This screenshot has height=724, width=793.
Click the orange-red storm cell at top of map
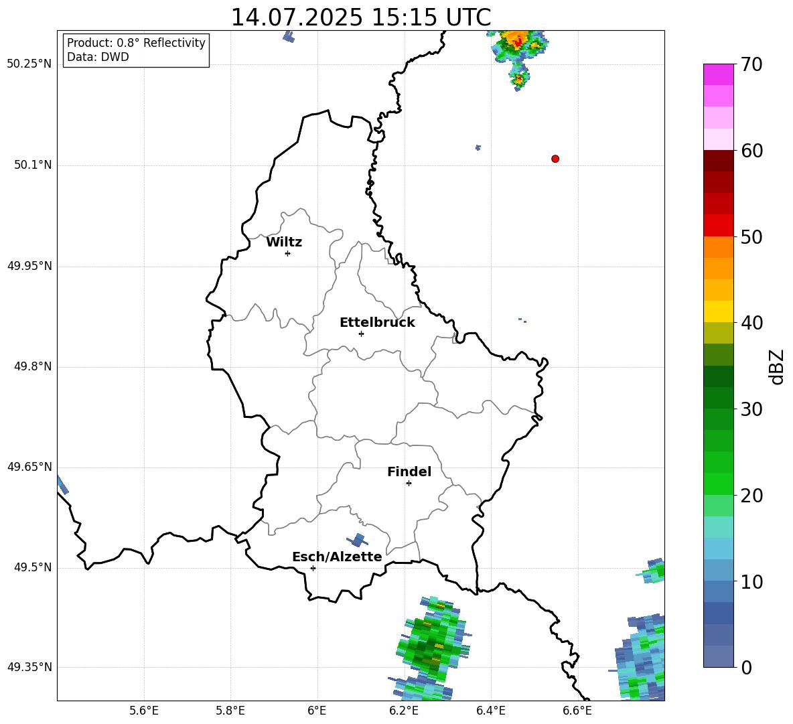tap(517, 46)
